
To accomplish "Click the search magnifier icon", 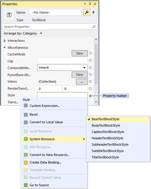I will [x=94, y=27].
